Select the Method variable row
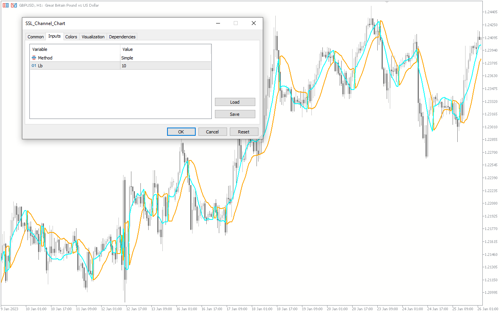This screenshot has height=313, width=502. click(x=120, y=58)
